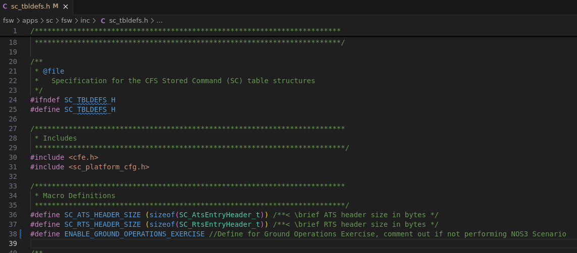Click SC_TBLDEFS_H on the #define line 25

point(90,109)
